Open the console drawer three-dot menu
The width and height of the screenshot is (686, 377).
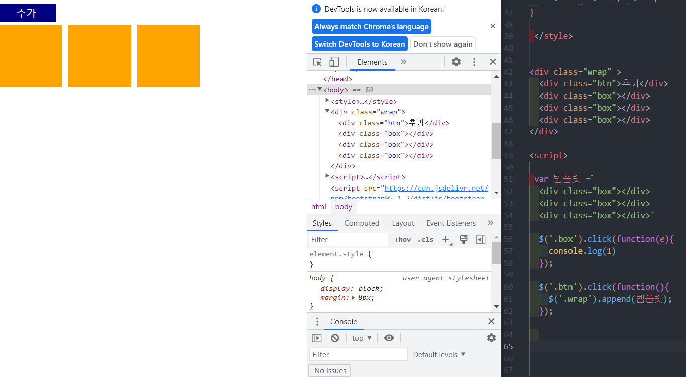317,322
